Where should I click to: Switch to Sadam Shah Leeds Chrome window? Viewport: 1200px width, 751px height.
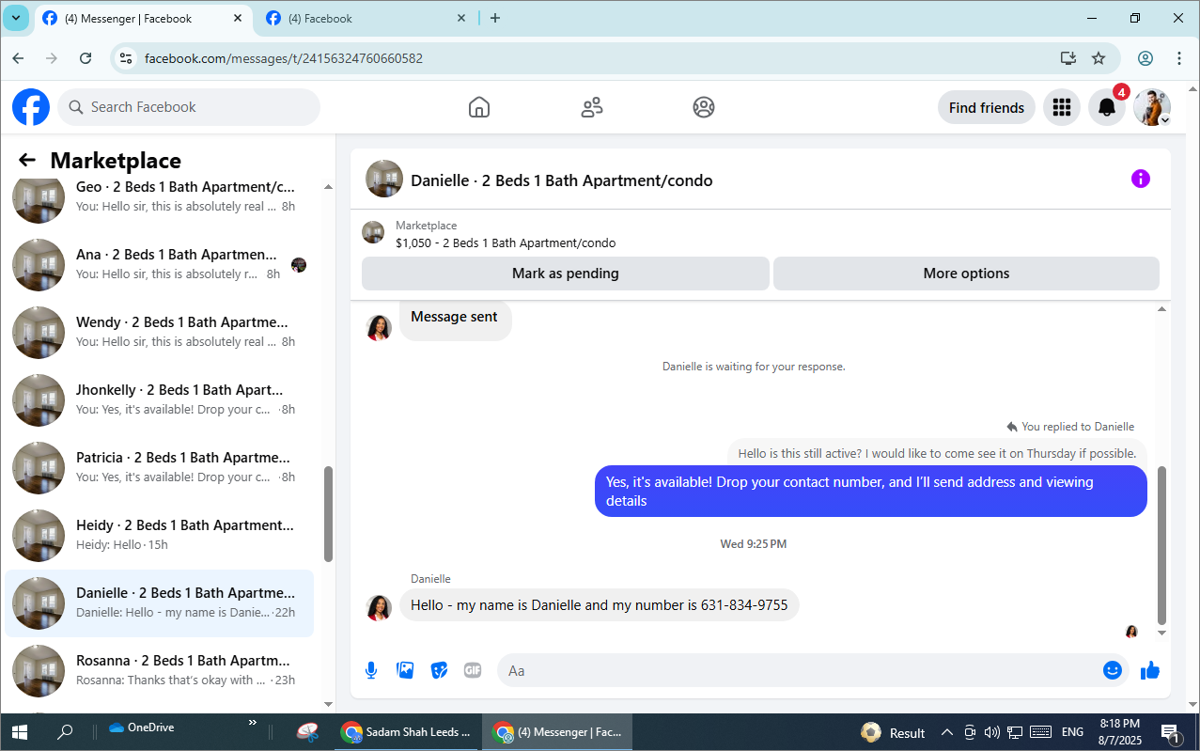[x=407, y=732]
